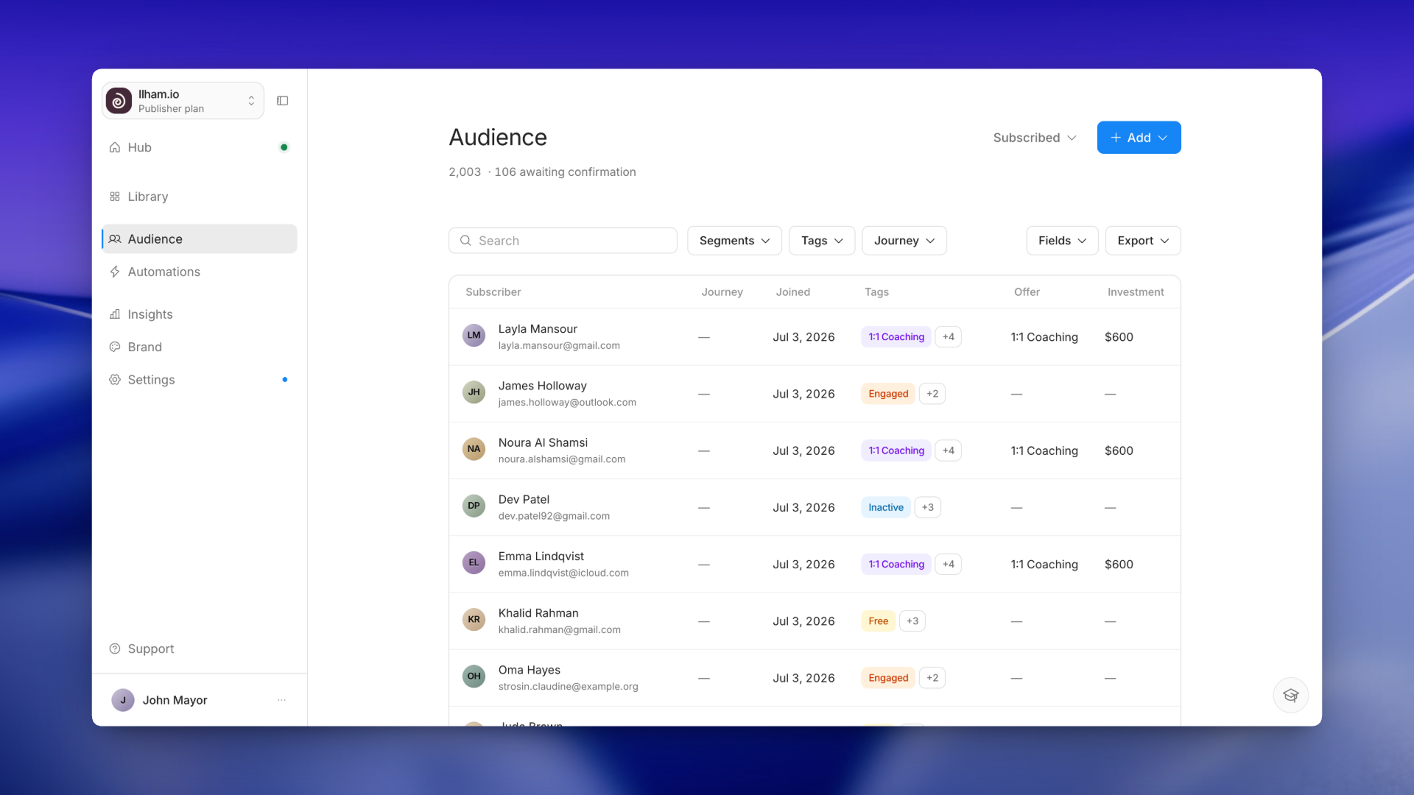The image size is (1414, 795).
Task: Click email khalid.rahman@gmail.com
Action: pos(560,629)
